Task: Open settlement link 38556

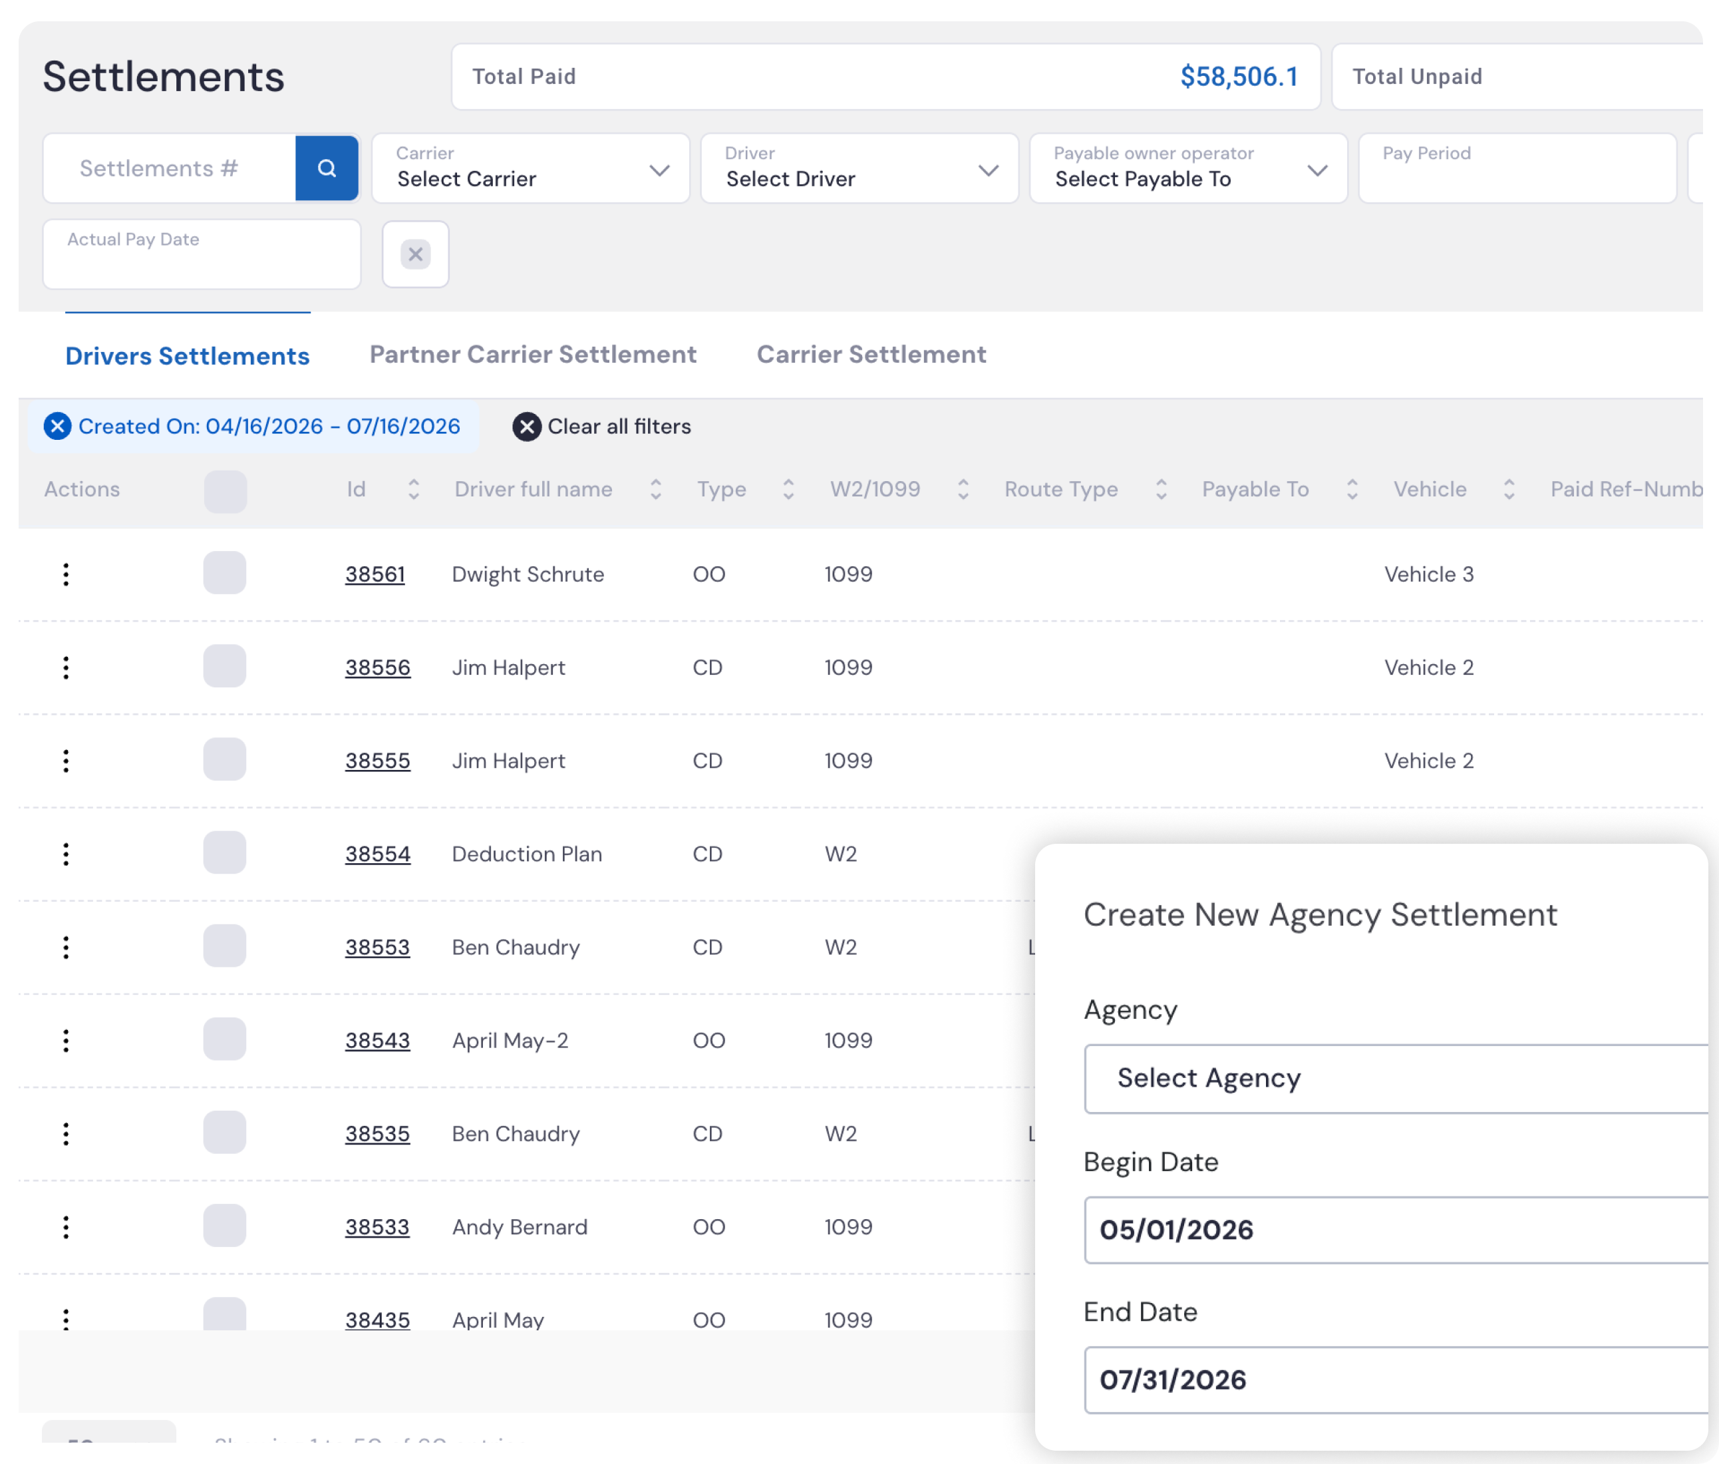Action: point(377,667)
